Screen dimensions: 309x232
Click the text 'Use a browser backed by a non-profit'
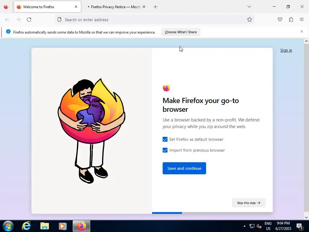coord(199,120)
